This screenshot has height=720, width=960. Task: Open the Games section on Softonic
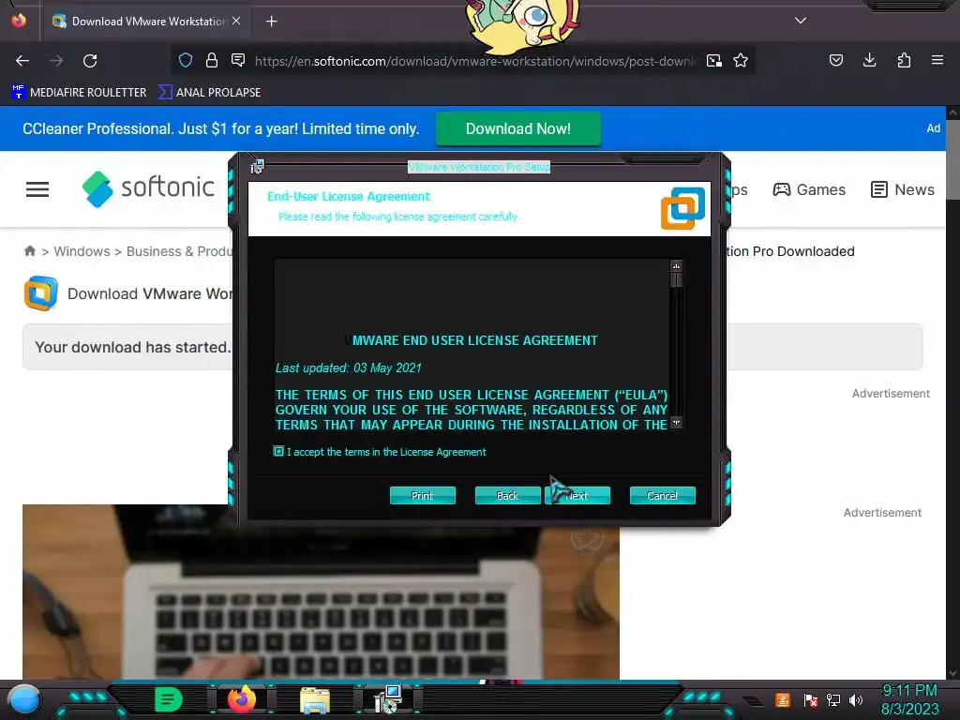point(809,189)
